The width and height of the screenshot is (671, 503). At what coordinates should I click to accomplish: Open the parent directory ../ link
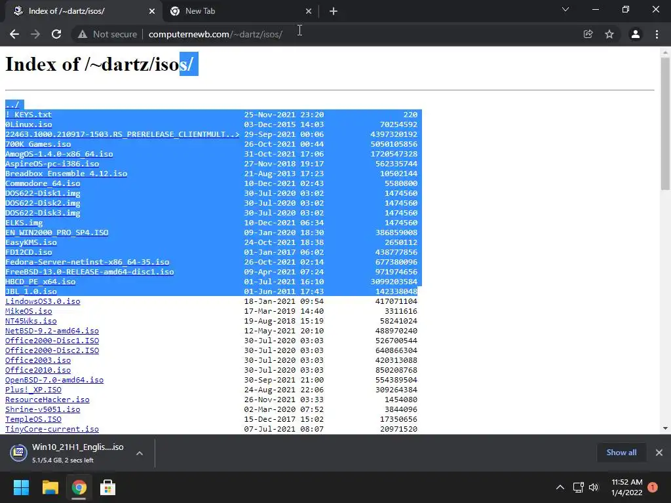(x=12, y=105)
